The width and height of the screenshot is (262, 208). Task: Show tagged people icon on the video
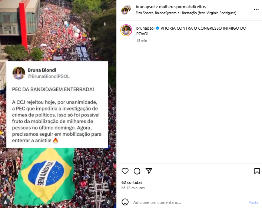[x=6, y=202]
